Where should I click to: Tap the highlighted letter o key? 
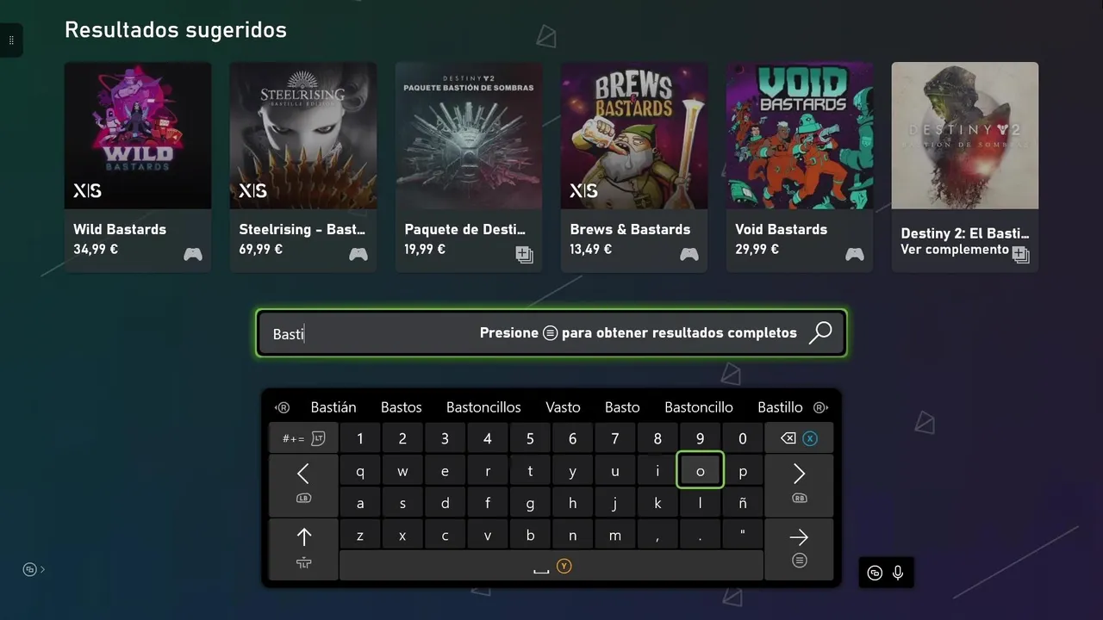pyautogui.click(x=700, y=471)
